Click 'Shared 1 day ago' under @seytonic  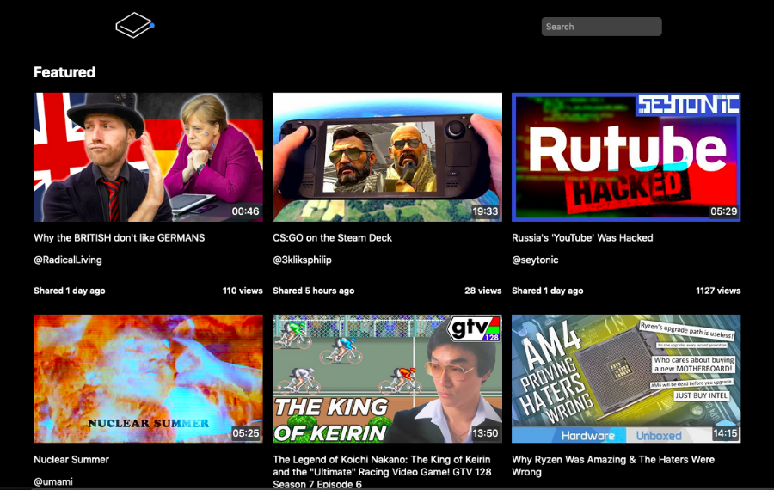coord(548,291)
